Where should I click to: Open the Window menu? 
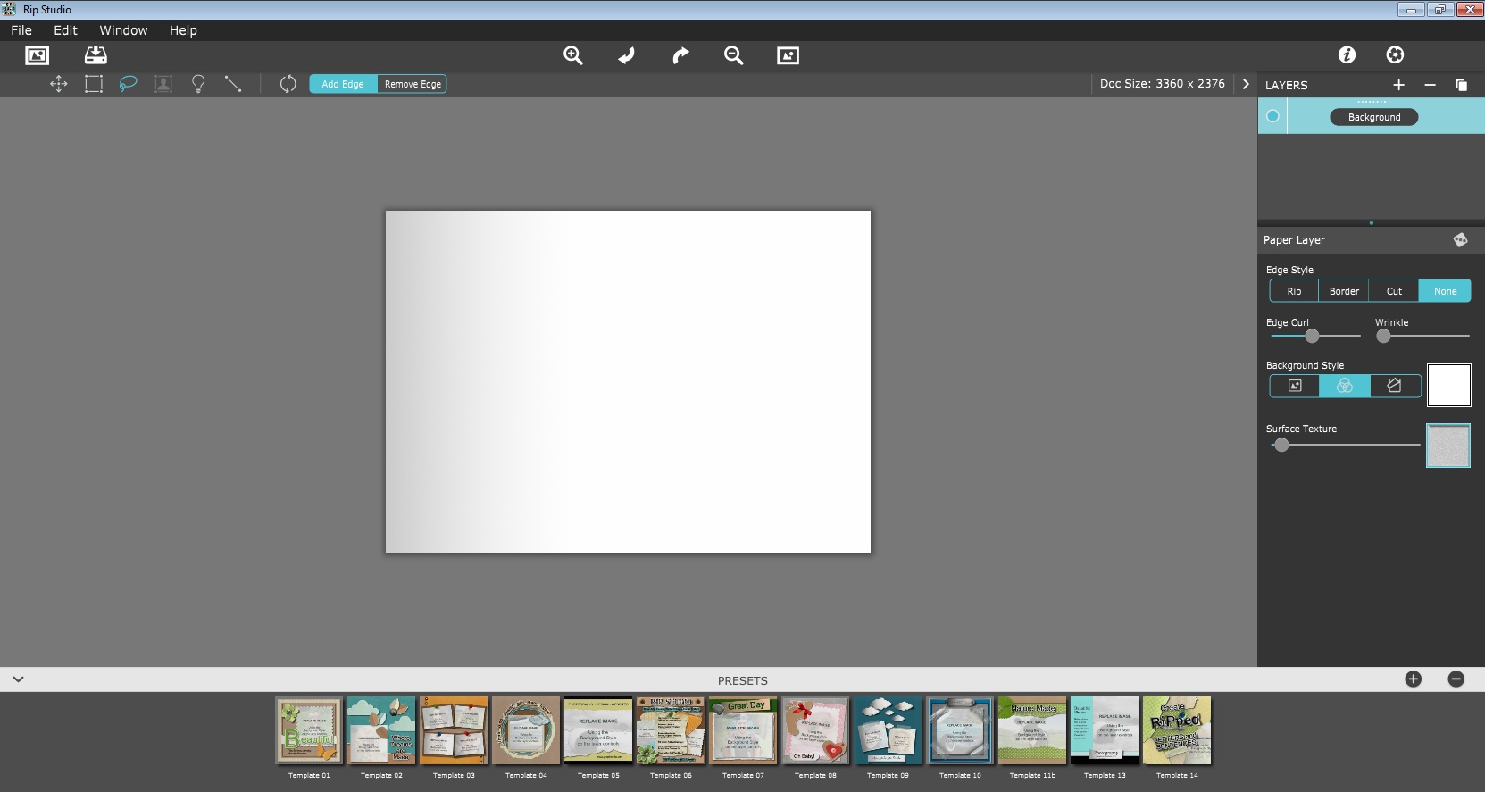123,30
